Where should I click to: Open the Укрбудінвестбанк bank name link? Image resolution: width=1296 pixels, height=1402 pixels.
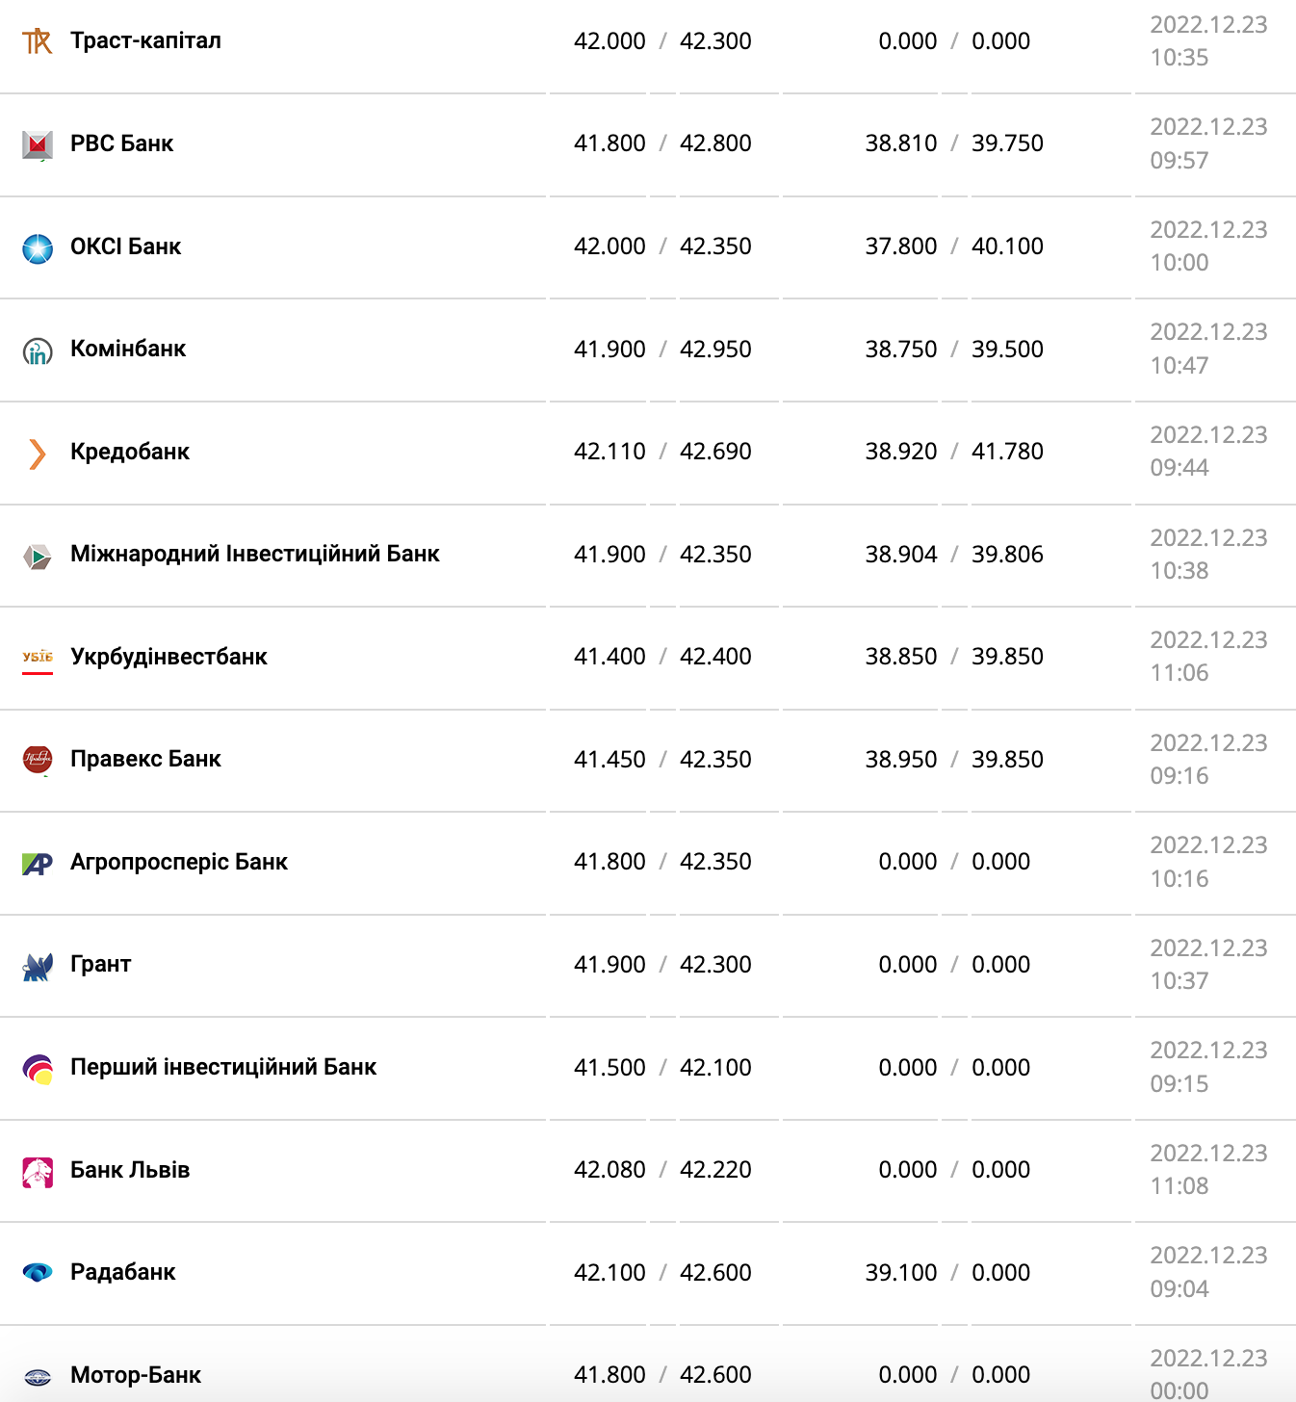168,657
